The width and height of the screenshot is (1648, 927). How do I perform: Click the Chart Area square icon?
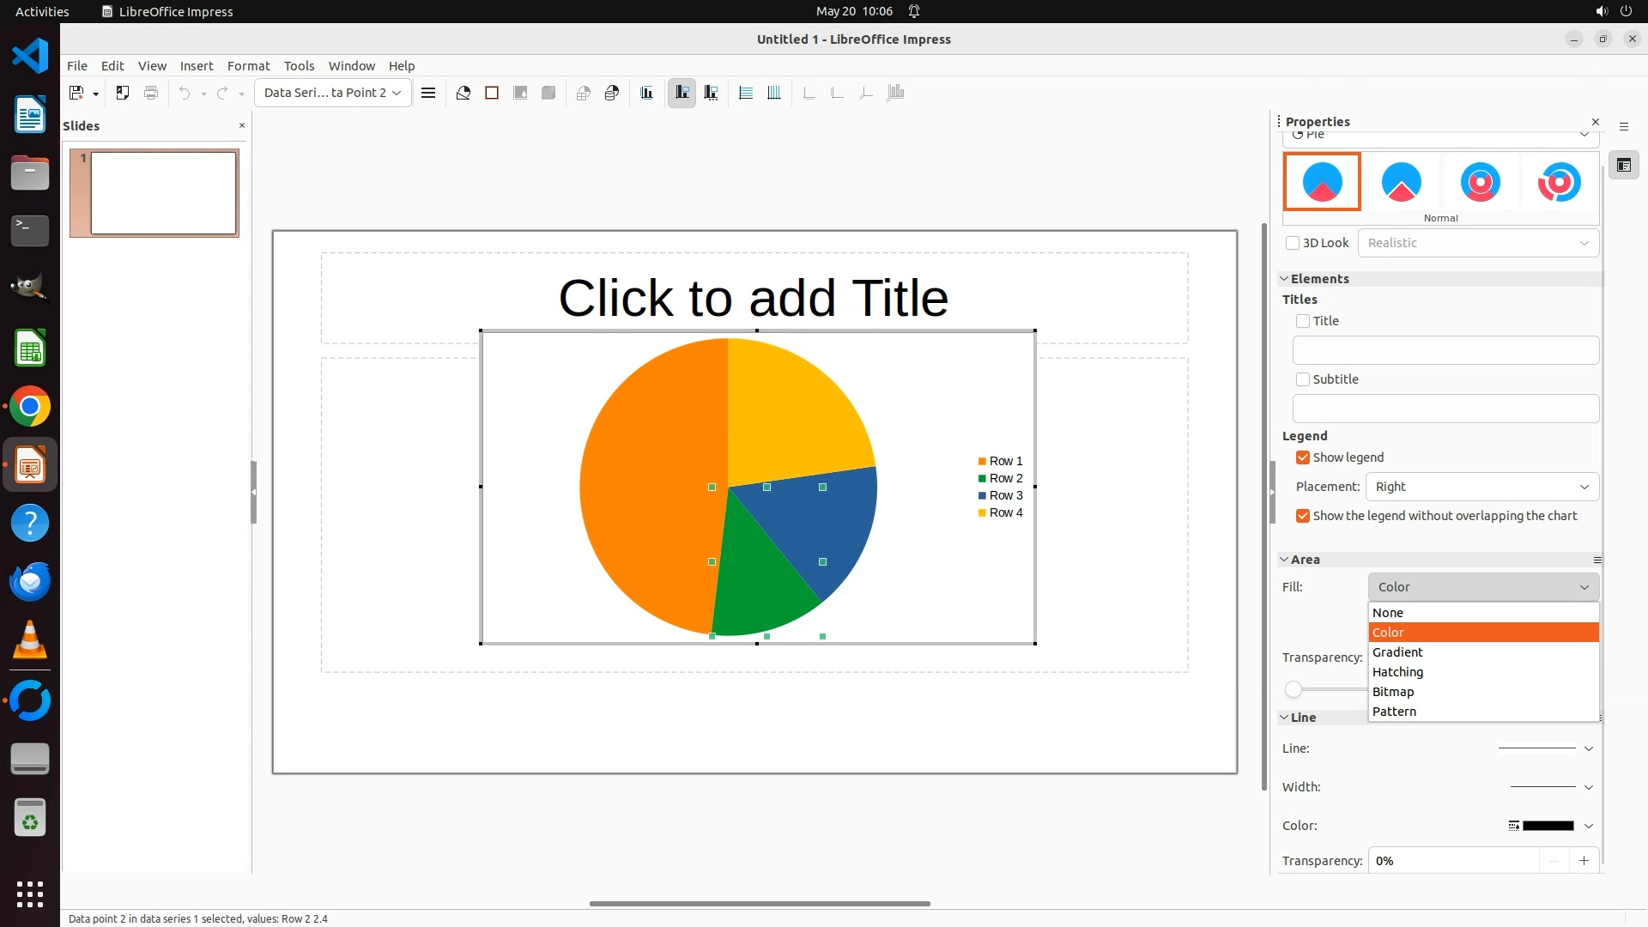pyautogui.click(x=492, y=93)
